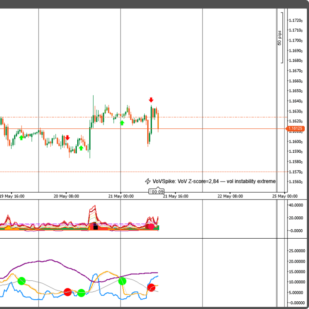Click the lightning bolt icon beside VoVSpike
The width and height of the screenshot is (309, 309).
(x=148, y=181)
